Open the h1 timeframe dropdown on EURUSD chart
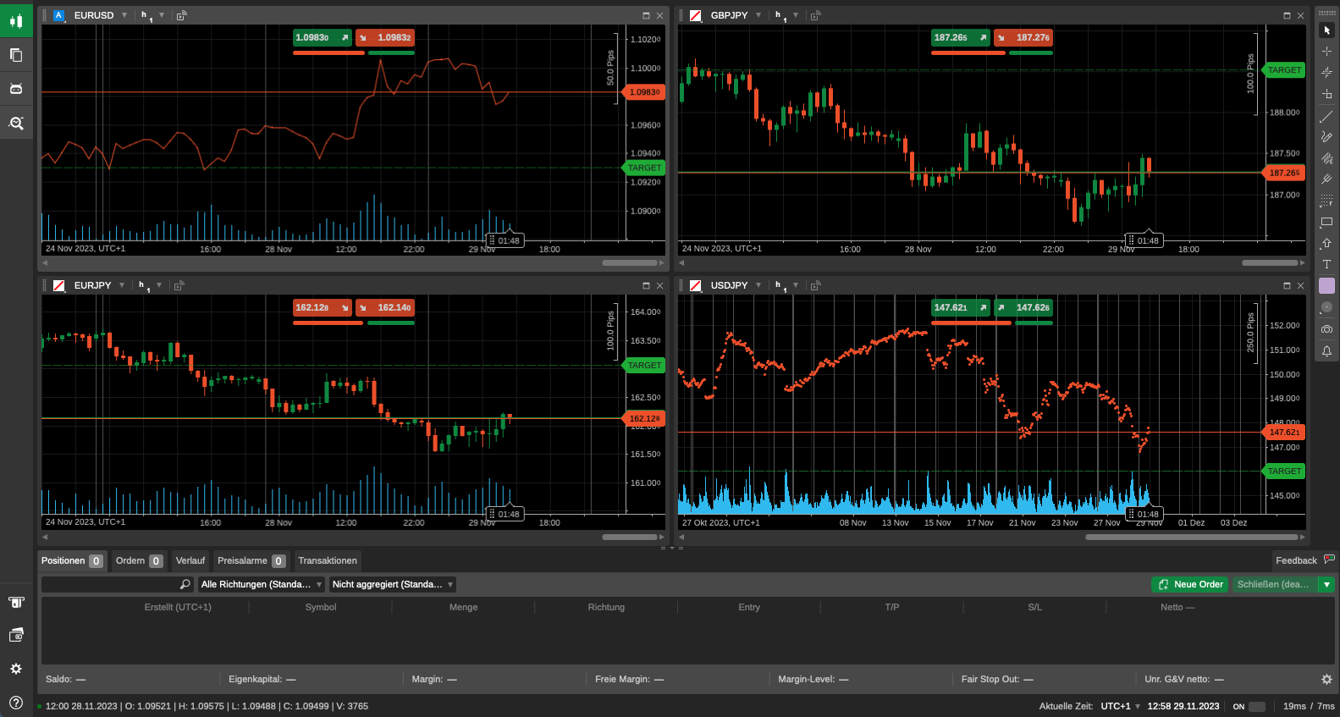Viewport: 1340px width, 717px height. click(x=162, y=15)
